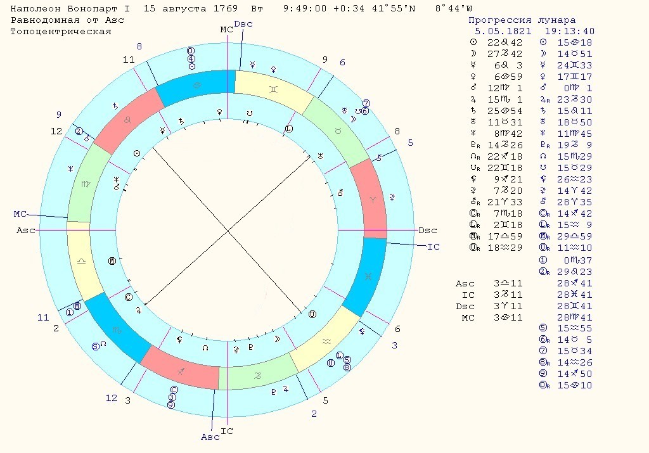Select the Sagittarius sign glyph on the wheel
The height and width of the screenshot is (453, 649).
click(x=181, y=371)
